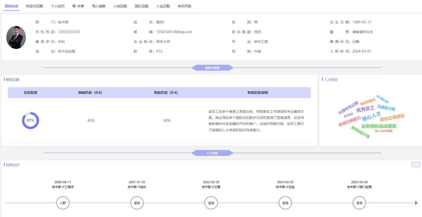
Task: Click the 人才标签 panel title
Action: [331, 80]
